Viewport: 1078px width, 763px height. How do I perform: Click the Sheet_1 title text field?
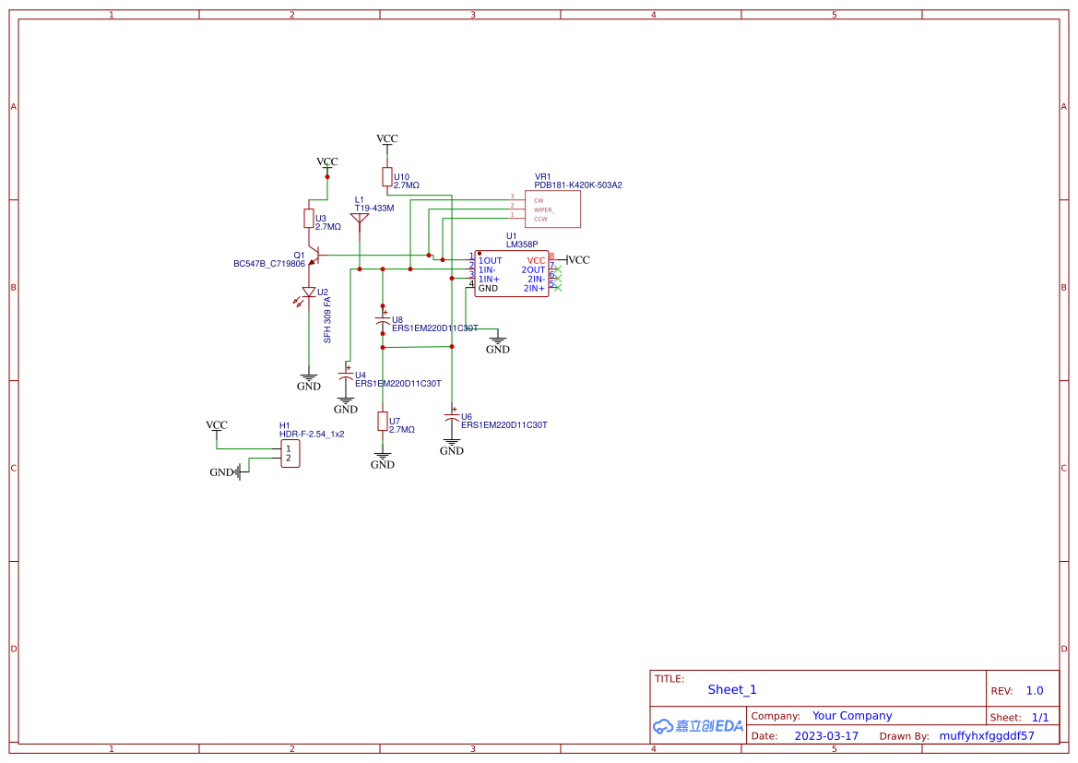pyautogui.click(x=731, y=689)
